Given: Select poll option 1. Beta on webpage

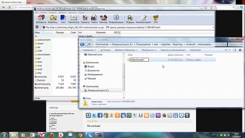Looking at the screenshot, I should click(52, 118).
